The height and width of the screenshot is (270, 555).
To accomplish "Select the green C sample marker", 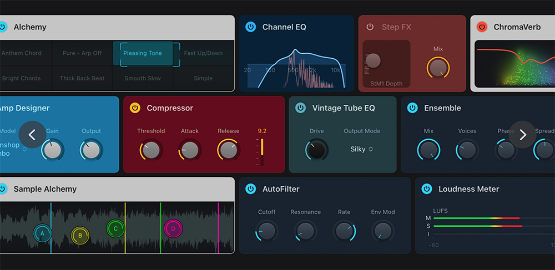I will tap(115, 228).
